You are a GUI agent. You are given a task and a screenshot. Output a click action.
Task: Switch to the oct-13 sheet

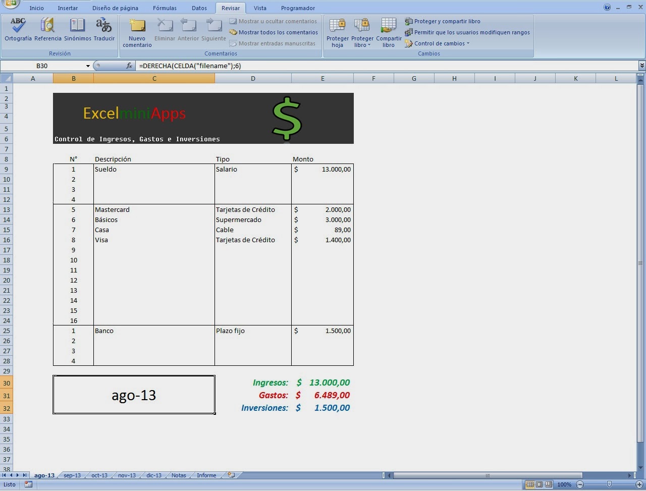pyautogui.click(x=99, y=475)
